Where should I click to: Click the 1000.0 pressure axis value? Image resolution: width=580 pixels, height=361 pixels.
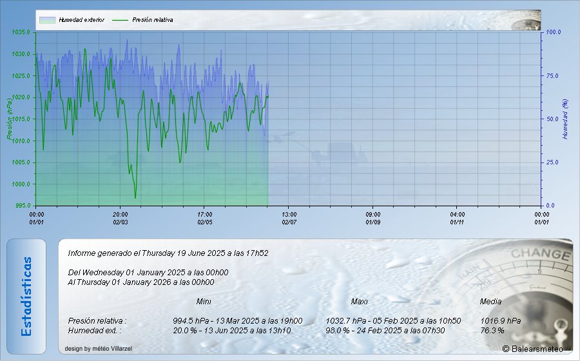tap(21, 184)
